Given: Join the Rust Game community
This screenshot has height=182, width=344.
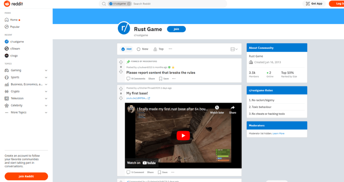Looking at the screenshot, I should [x=176, y=29].
